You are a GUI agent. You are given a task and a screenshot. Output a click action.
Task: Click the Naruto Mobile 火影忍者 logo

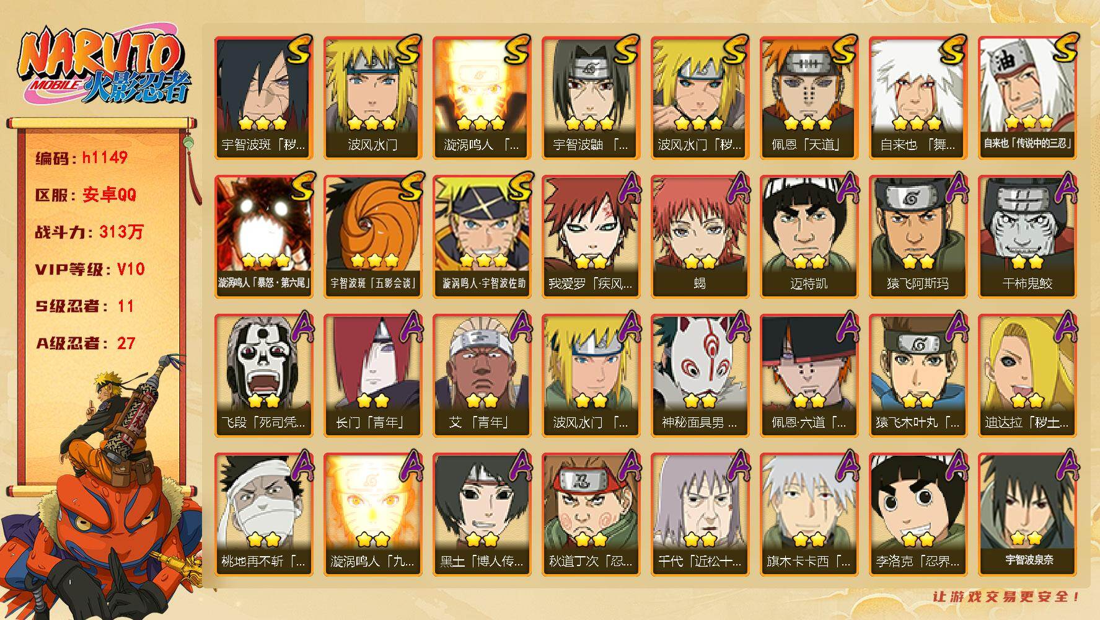coord(103,66)
